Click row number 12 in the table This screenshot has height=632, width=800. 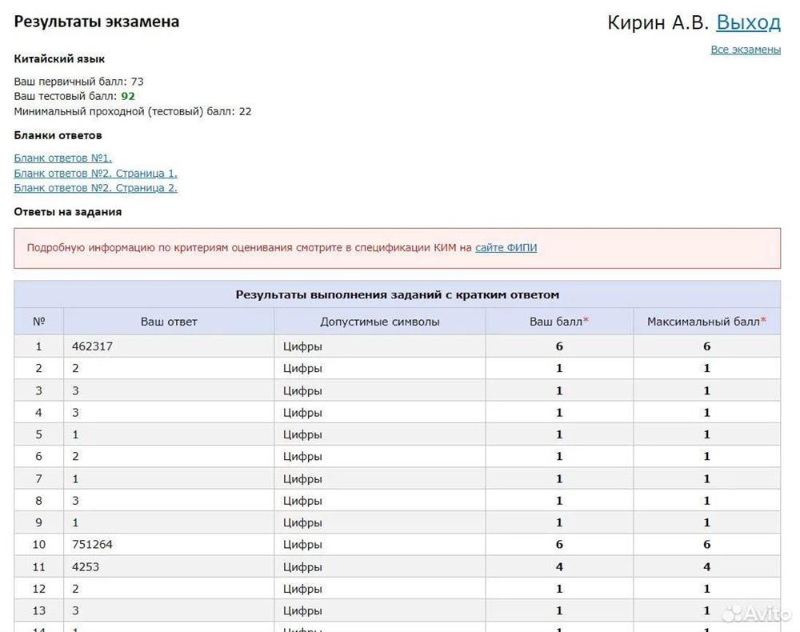(38, 589)
